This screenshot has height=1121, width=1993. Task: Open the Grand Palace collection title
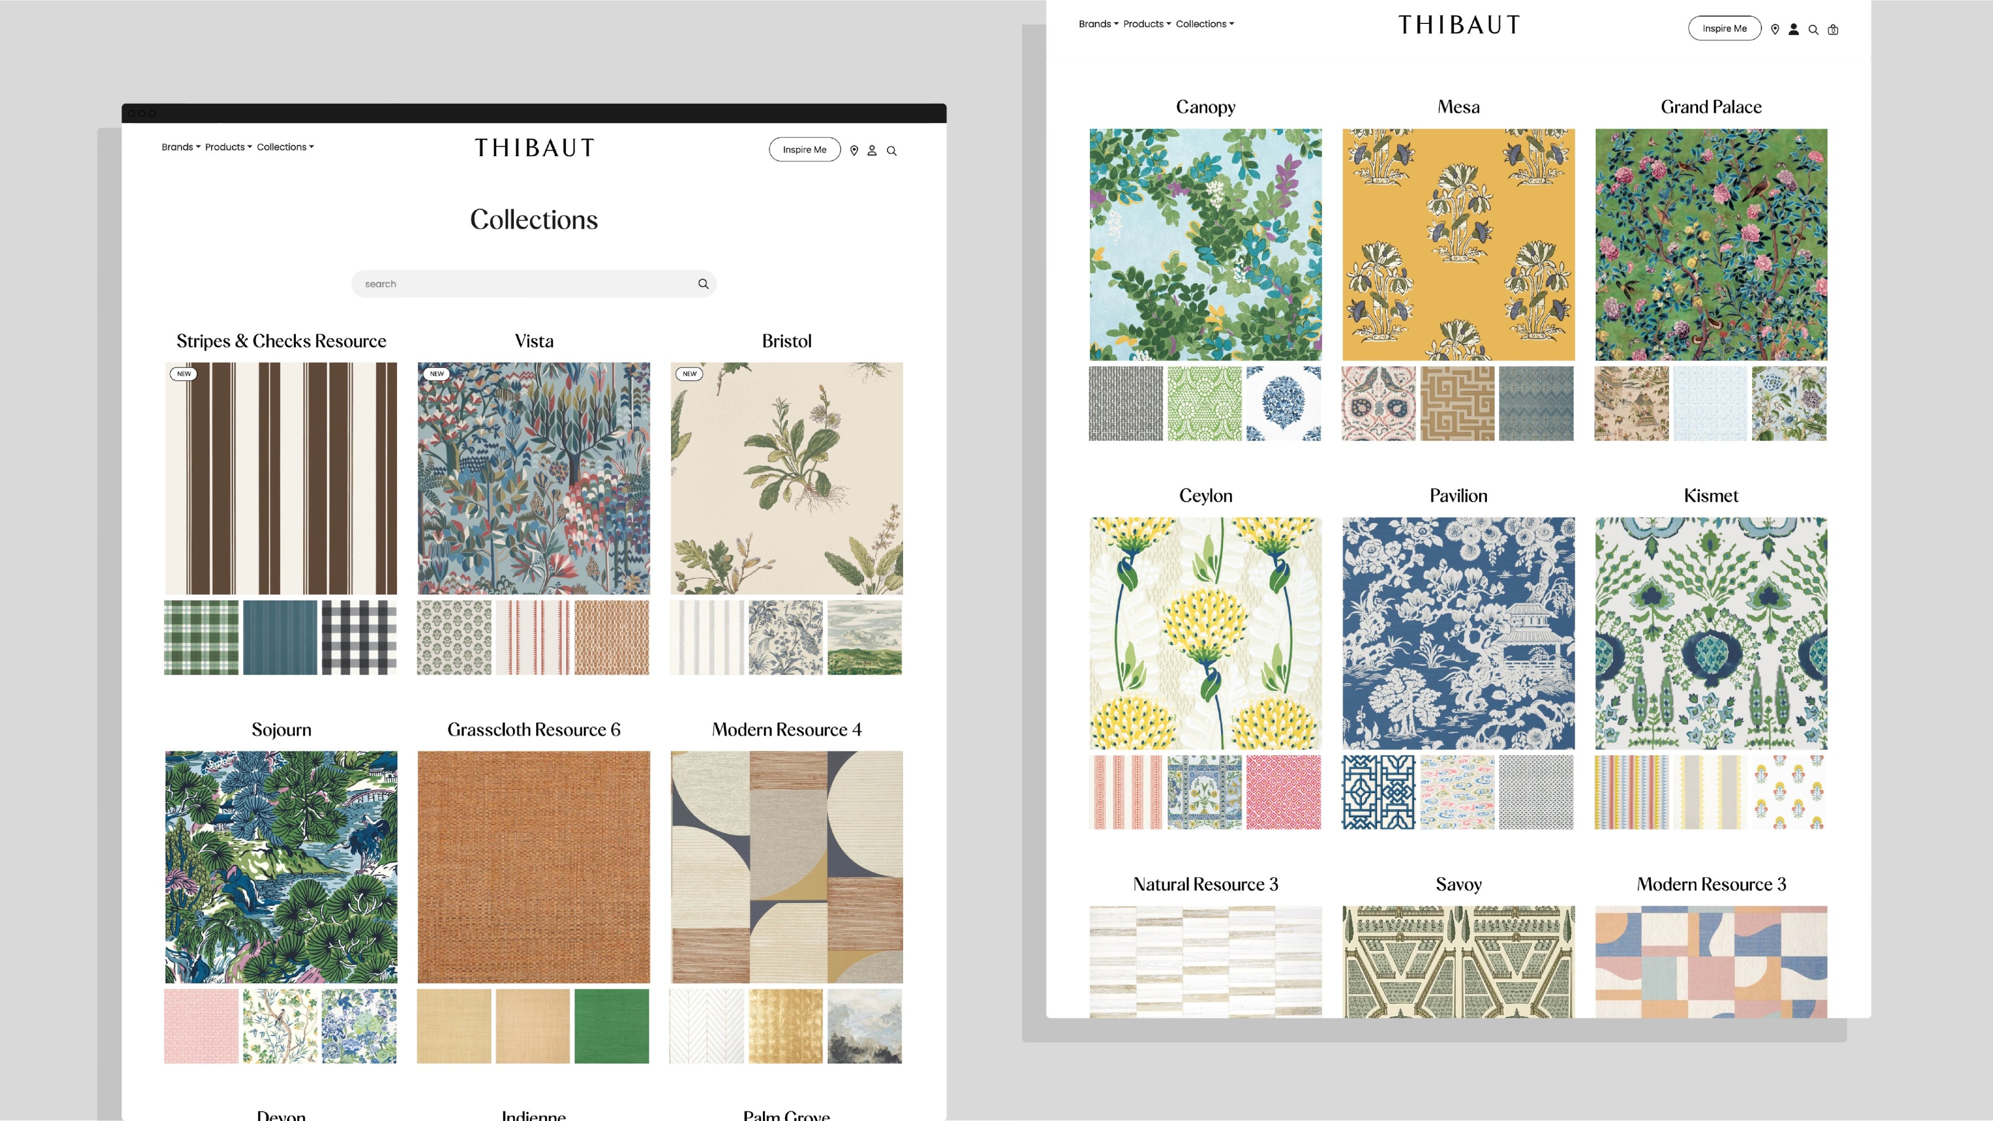(x=1711, y=107)
